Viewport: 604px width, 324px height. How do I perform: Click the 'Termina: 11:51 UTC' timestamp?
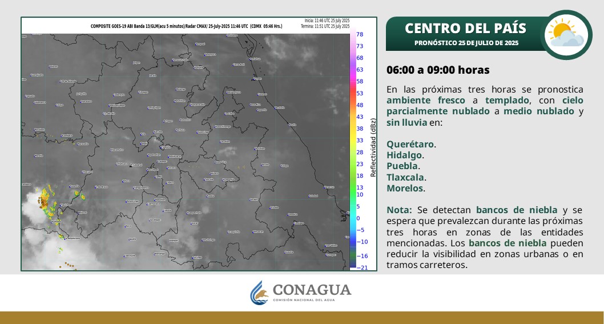click(x=325, y=26)
